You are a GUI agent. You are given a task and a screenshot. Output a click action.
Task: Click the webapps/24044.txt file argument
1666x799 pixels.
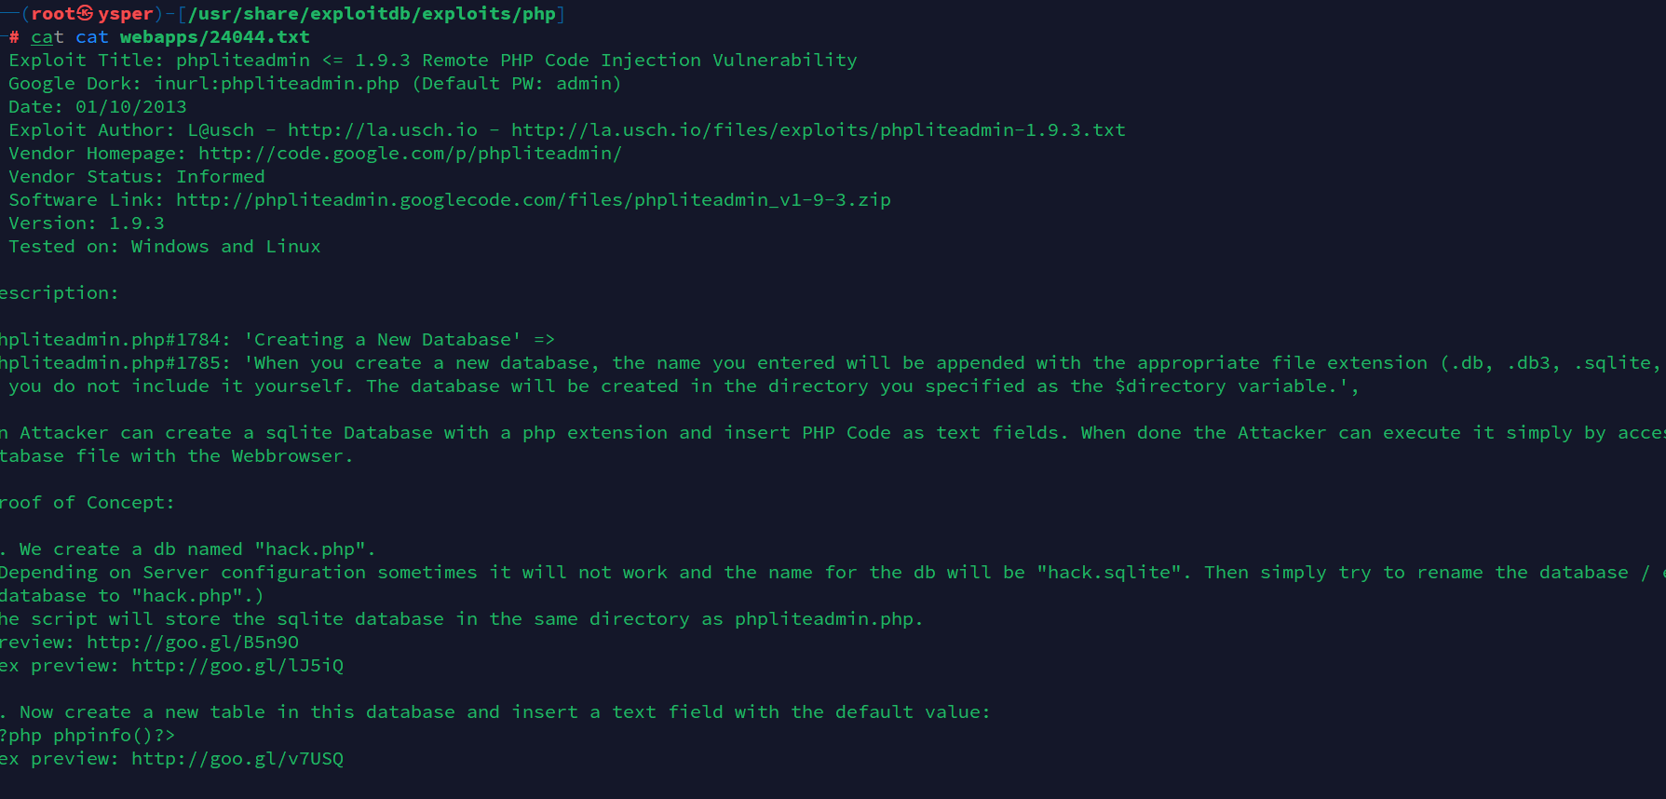(215, 37)
